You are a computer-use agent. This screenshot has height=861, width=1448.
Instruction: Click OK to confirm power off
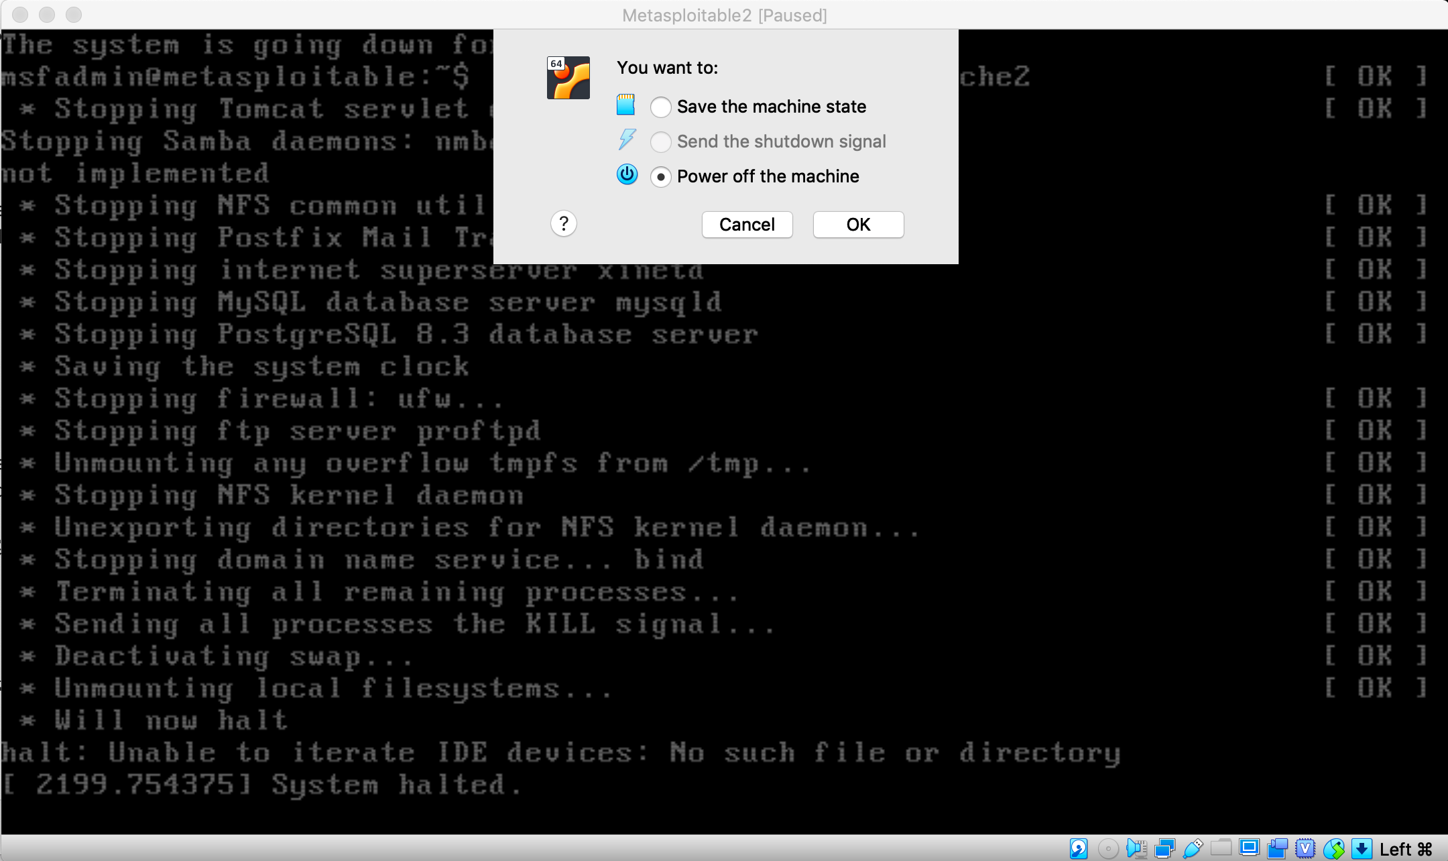coord(859,225)
